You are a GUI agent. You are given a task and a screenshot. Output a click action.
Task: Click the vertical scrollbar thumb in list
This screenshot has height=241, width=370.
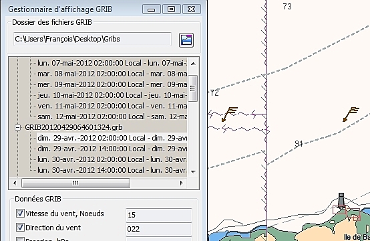click(x=192, y=88)
